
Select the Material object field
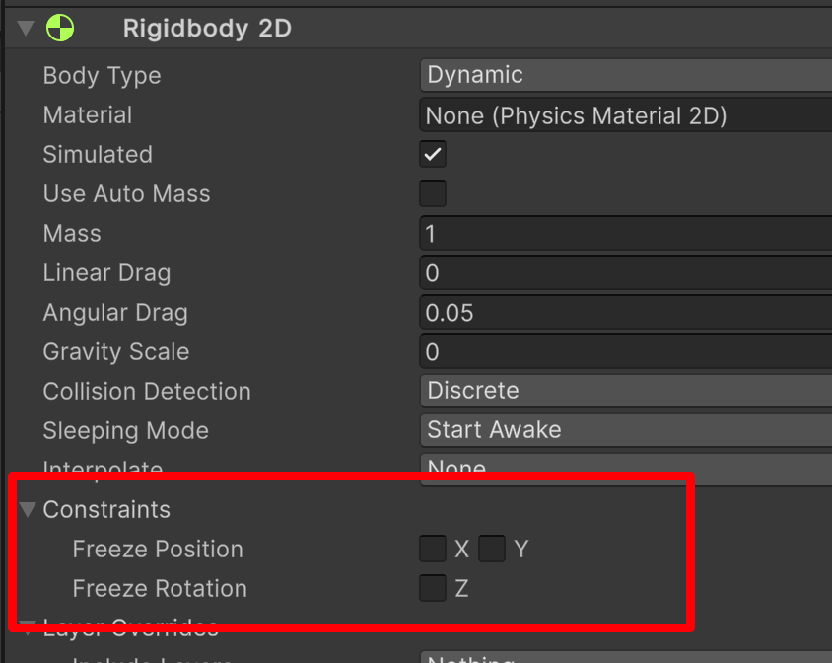point(626,114)
